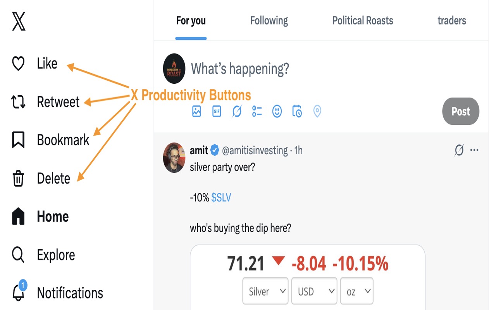
Task: Switch to the traders tab
Action: tap(451, 21)
